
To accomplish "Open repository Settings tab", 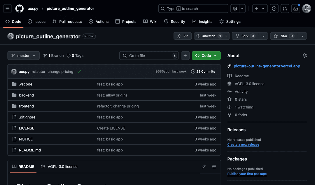I will click(230, 22).
